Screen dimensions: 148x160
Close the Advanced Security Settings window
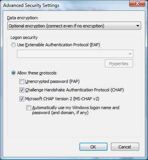(x=137, y=3)
